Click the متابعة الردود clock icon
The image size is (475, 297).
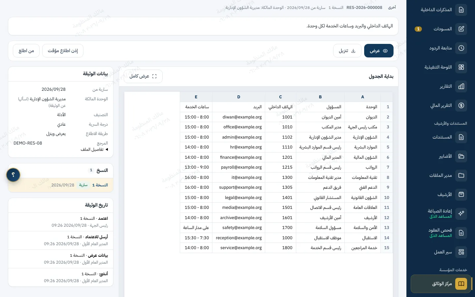tap(461, 48)
